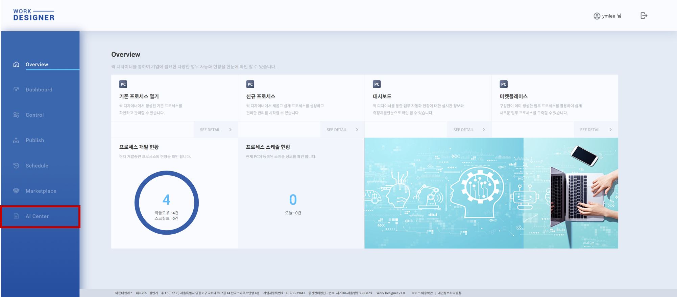Viewport: 677px width, 297px height.
Task: Click the Control sliders icon
Action: click(x=16, y=115)
